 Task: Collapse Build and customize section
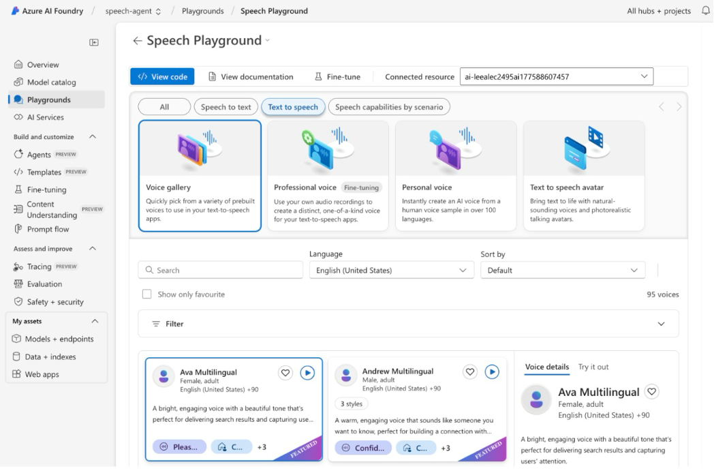click(93, 137)
